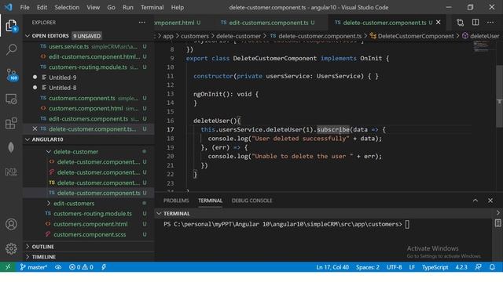Screen dimensions: 503x282
Task: Open MongoDB leaf icon view
Action: 11,147
